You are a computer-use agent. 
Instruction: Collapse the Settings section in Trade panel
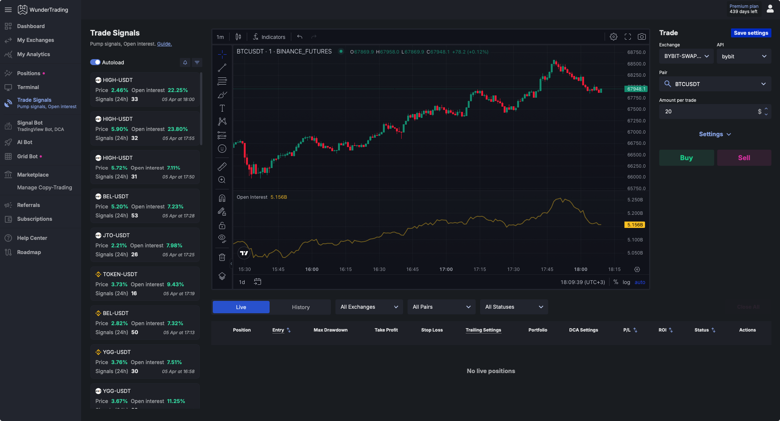point(715,134)
